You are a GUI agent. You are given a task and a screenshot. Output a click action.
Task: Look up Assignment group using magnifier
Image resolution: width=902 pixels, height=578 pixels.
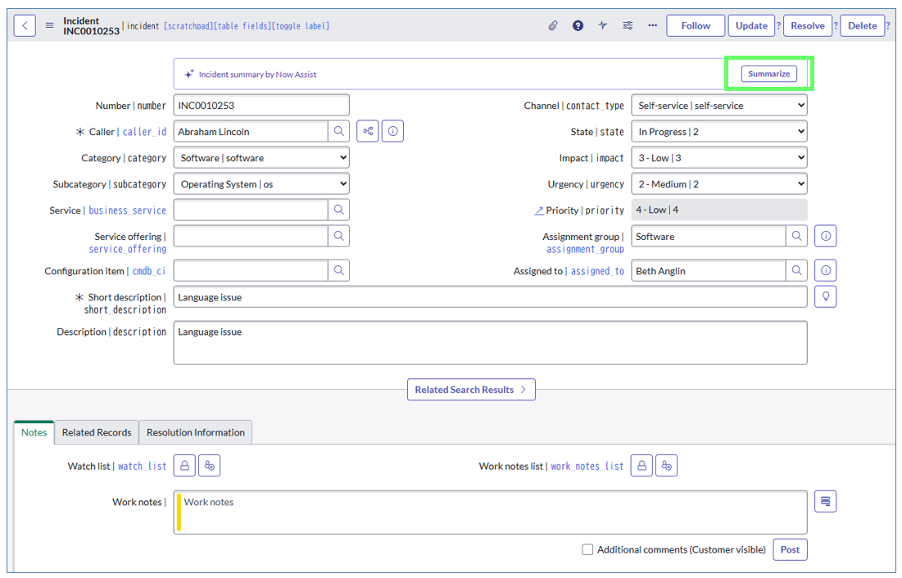click(797, 236)
